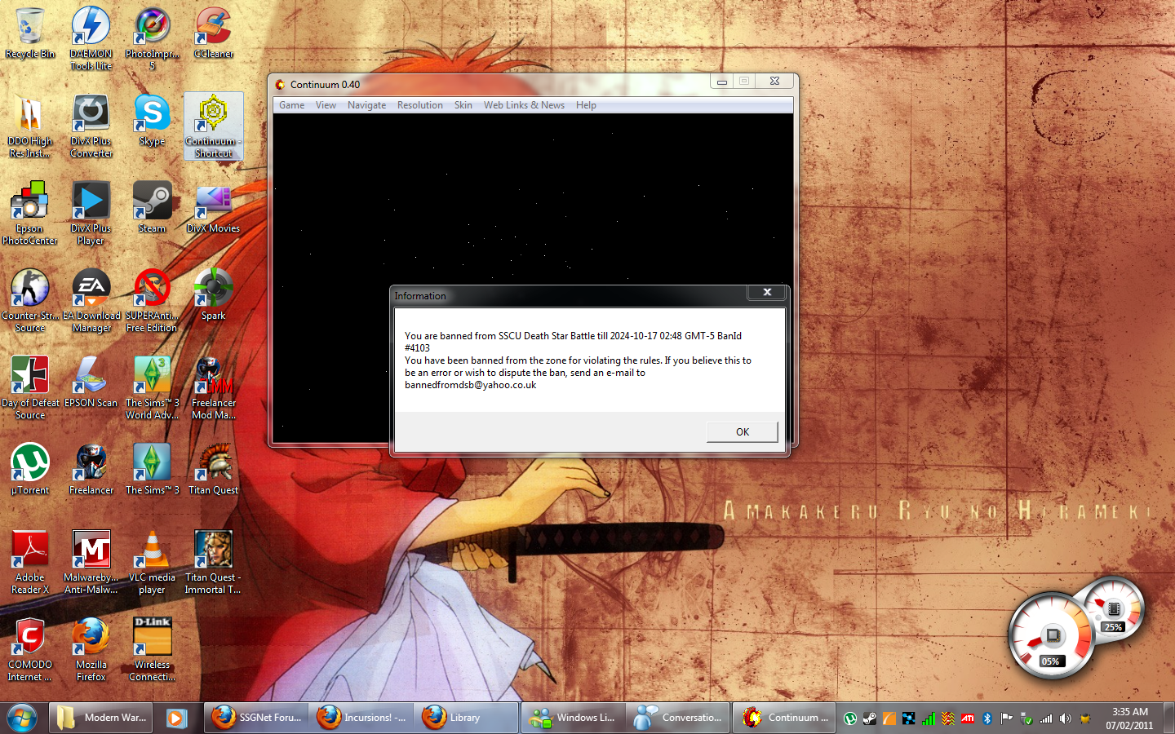The width and height of the screenshot is (1175, 734).
Task: Open the Action Center flag icon
Action: (1007, 719)
